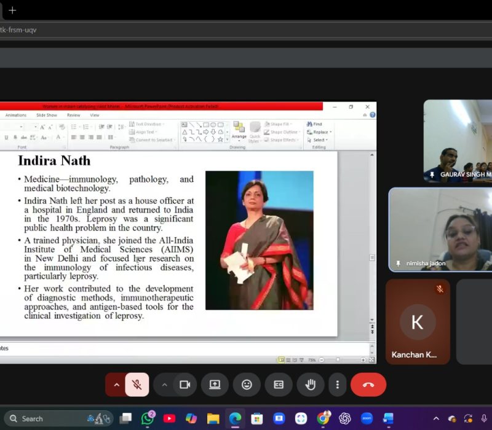Open File Explorer from taskbar
This screenshot has height=430, width=492.
[x=213, y=418]
